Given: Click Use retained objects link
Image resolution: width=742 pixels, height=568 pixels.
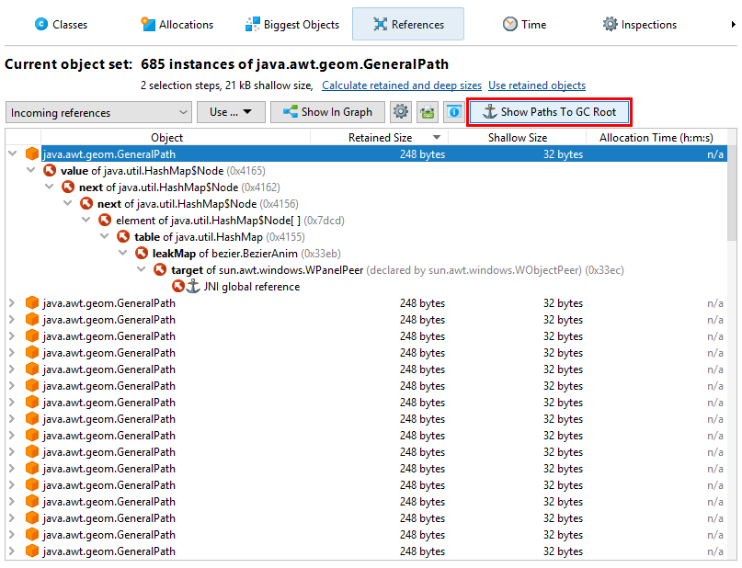Looking at the screenshot, I should (x=537, y=85).
